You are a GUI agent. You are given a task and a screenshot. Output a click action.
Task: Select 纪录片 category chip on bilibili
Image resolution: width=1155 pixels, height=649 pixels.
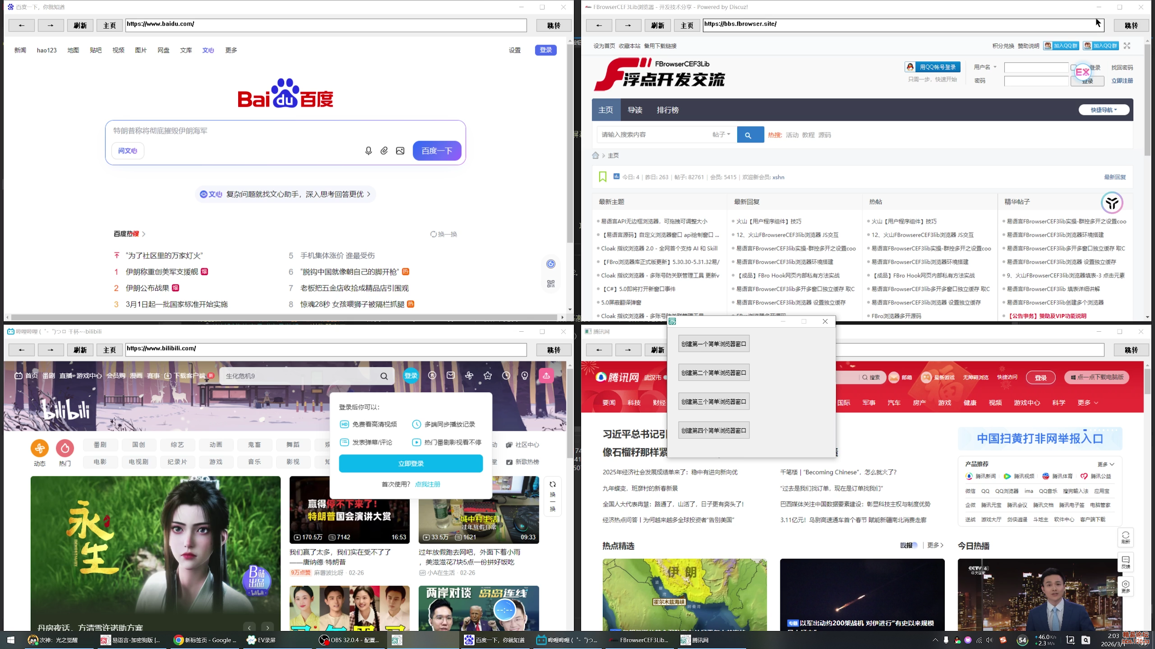click(x=177, y=462)
